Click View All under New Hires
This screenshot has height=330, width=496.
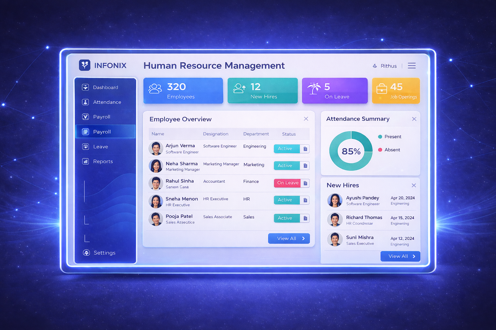point(400,256)
